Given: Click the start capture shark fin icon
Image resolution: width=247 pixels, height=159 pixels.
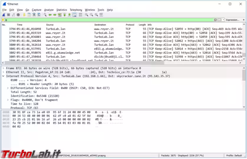Looking at the screenshot, I should (x=4, y=14).
